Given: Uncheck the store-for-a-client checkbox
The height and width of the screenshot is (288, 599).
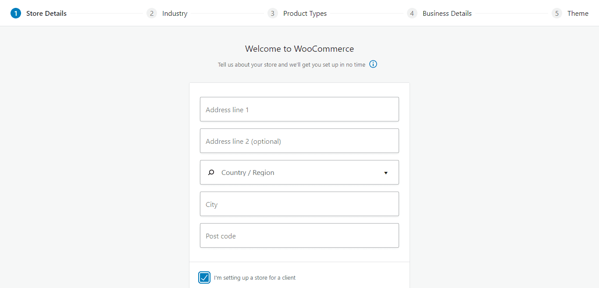Looking at the screenshot, I should (x=204, y=277).
